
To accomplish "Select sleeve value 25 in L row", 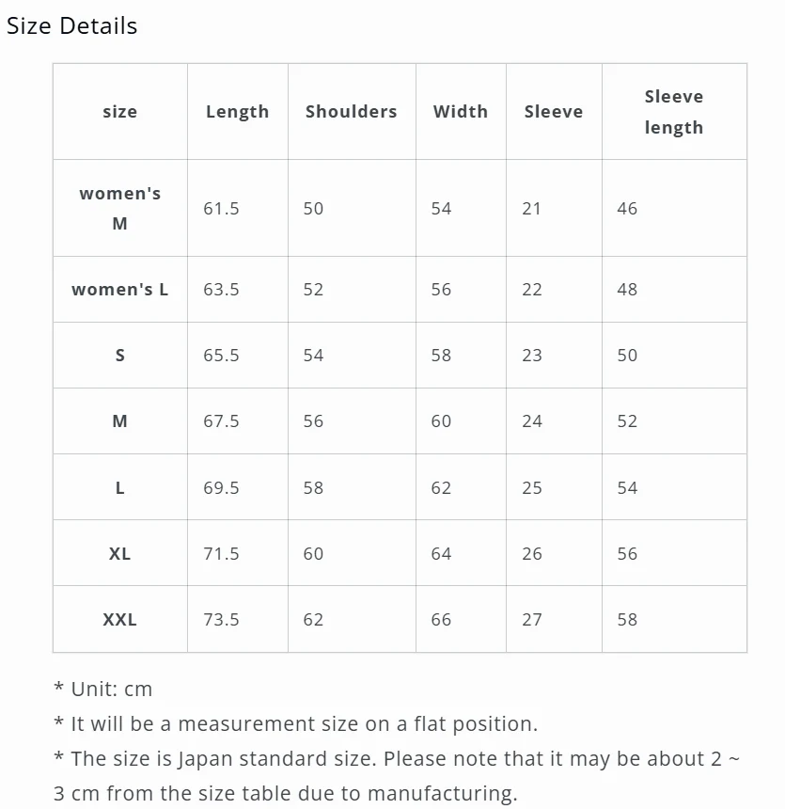I will [532, 488].
